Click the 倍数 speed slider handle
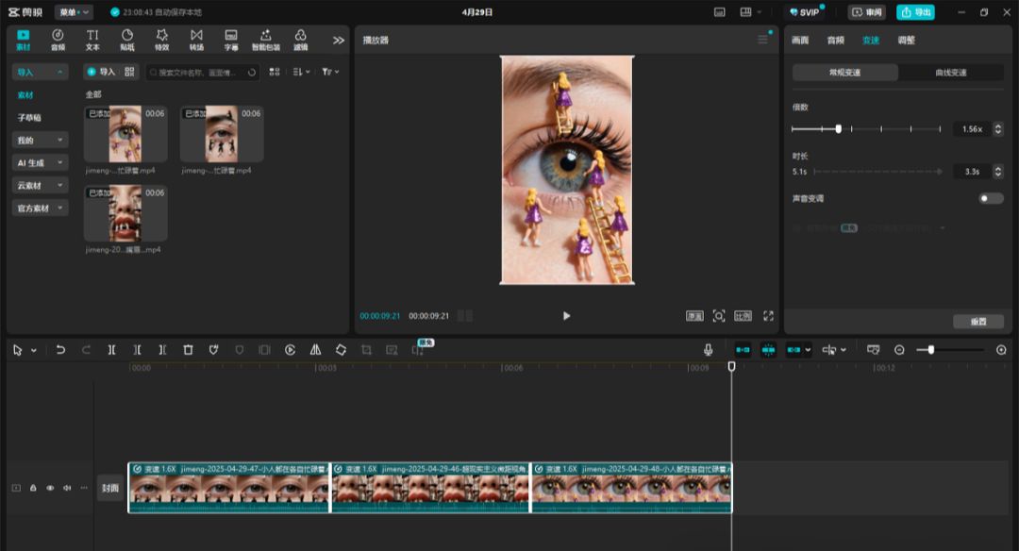The width and height of the screenshot is (1019, 551). tap(838, 129)
